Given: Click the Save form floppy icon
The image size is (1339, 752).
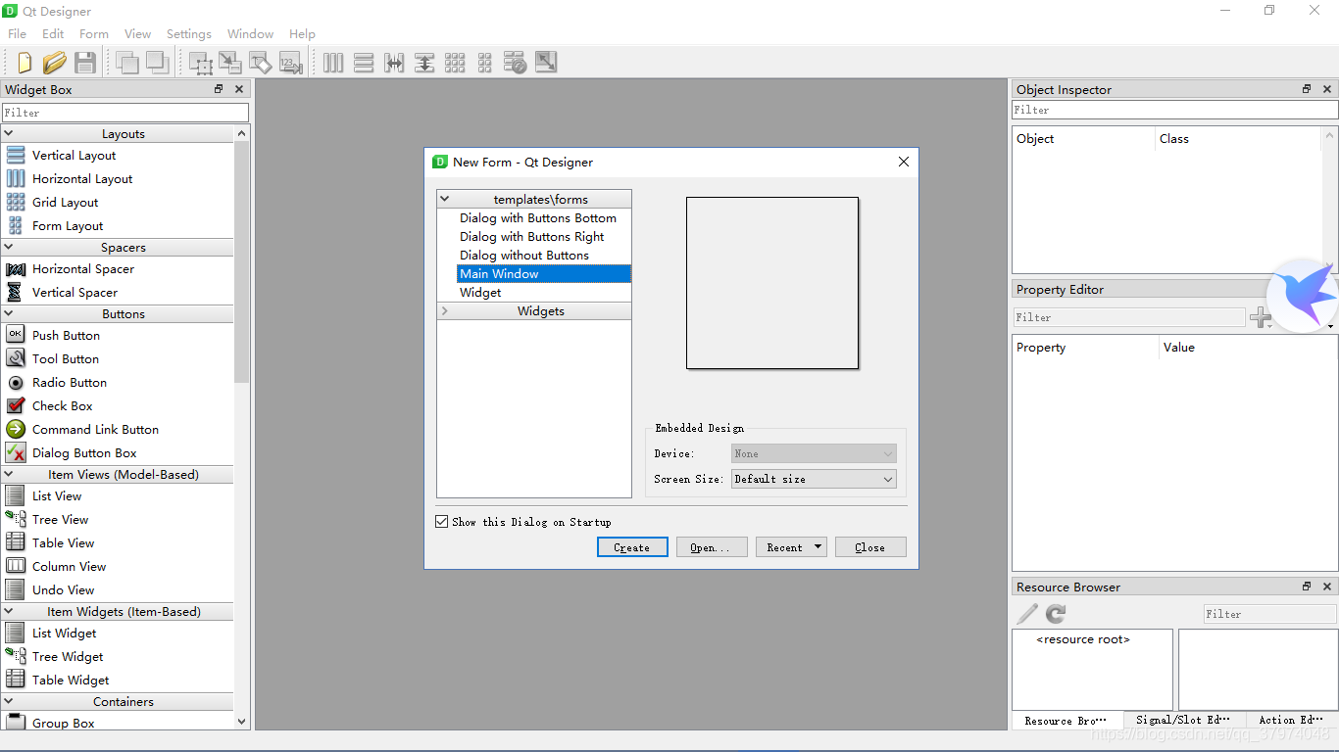Looking at the screenshot, I should [85, 63].
